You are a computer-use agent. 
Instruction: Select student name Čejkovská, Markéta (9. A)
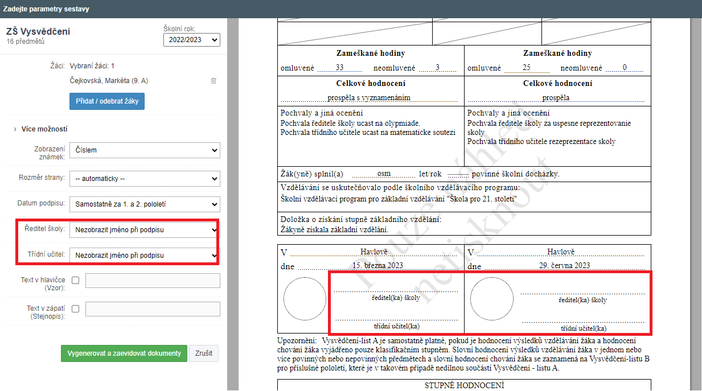[x=109, y=81]
